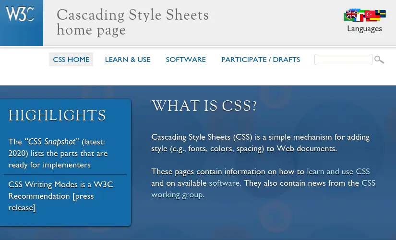Click the "HIGHLIGHTS" heading

(x=57, y=115)
